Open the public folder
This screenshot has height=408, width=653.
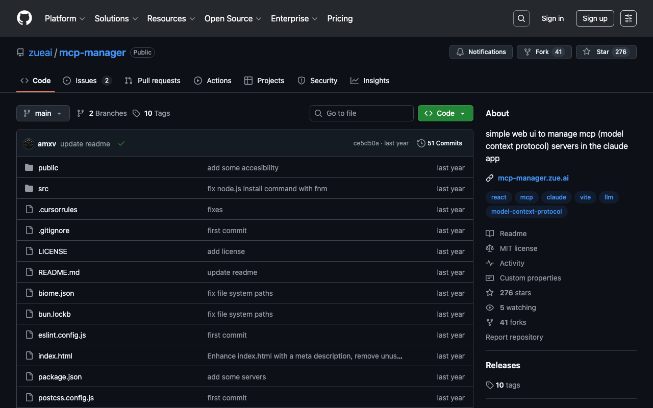pos(48,168)
